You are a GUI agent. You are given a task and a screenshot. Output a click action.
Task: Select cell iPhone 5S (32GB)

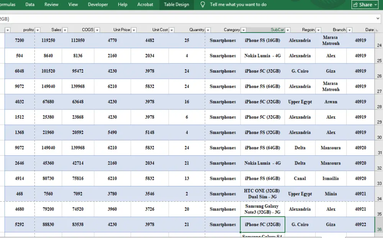click(263, 132)
